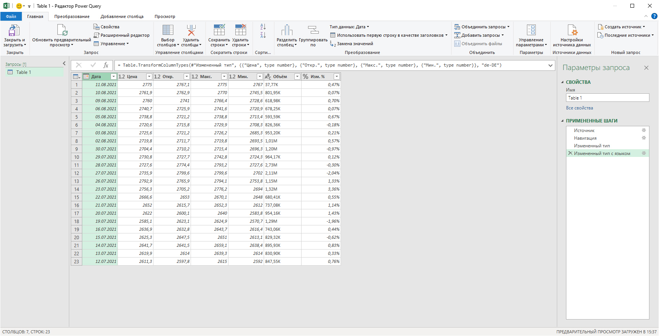Sort descending with the Z-A icon

pos(263,35)
